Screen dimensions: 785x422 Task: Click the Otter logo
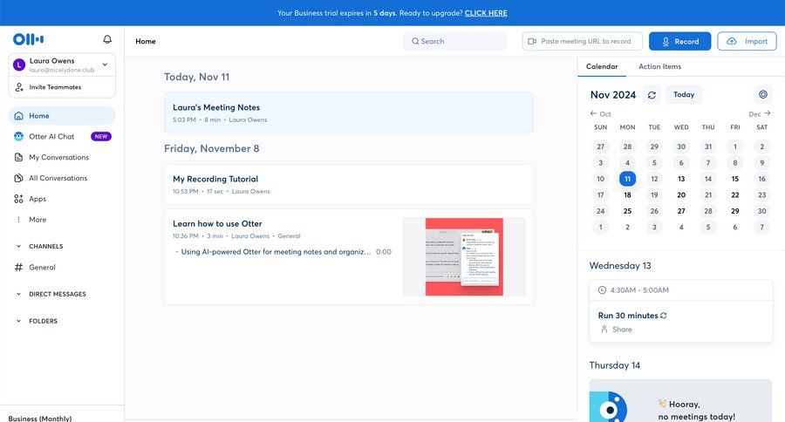[x=29, y=39]
